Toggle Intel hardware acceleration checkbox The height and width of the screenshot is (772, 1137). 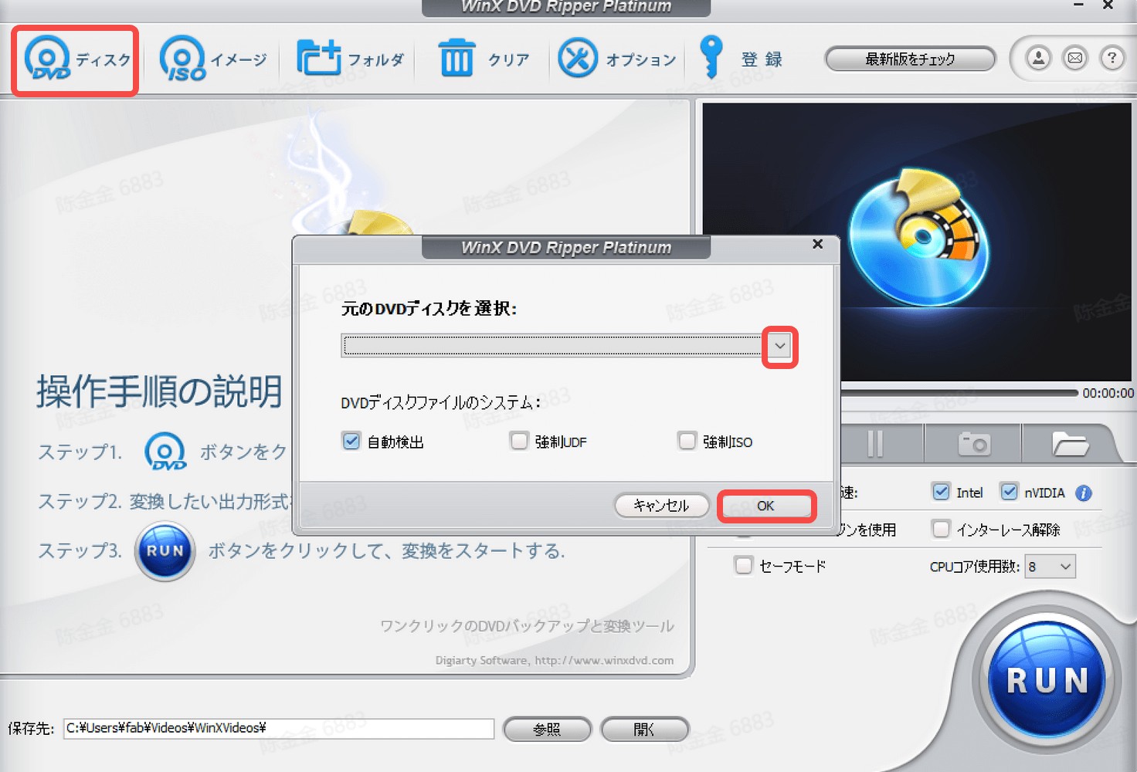click(x=940, y=492)
